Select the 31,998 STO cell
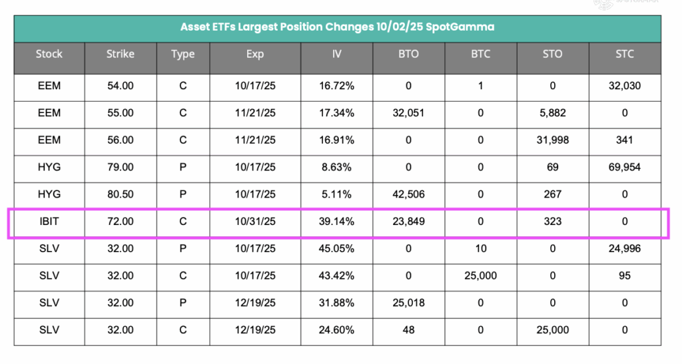Screen dimensions: 682x364 pyautogui.click(x=552, y=140)
